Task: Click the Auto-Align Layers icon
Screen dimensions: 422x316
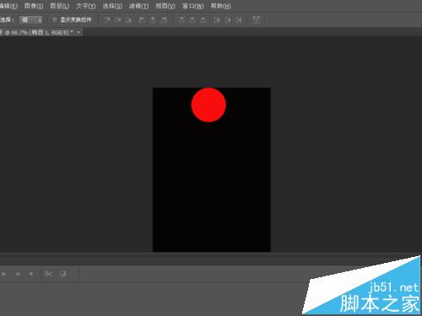Action: point(256,19)
